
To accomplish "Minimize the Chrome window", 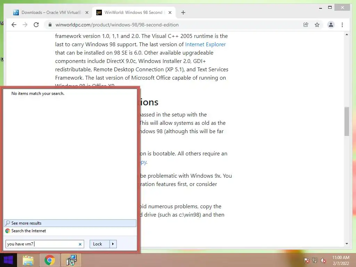I will coord(321,8).
